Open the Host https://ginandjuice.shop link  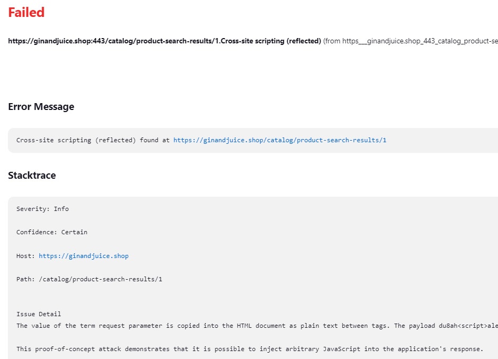coord(84,256)
